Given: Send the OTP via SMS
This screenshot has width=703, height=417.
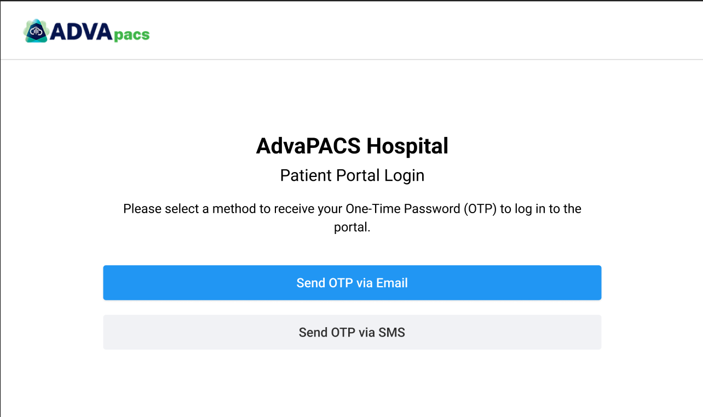Looking at the screenshot, I should (352, 332).
